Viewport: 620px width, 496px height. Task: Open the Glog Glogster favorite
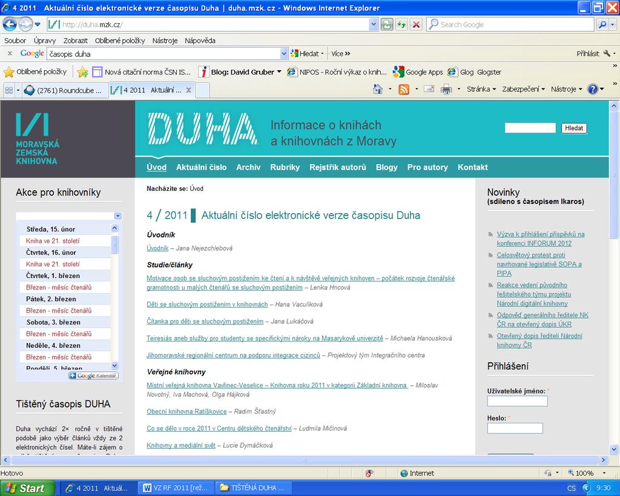point(475,72)
